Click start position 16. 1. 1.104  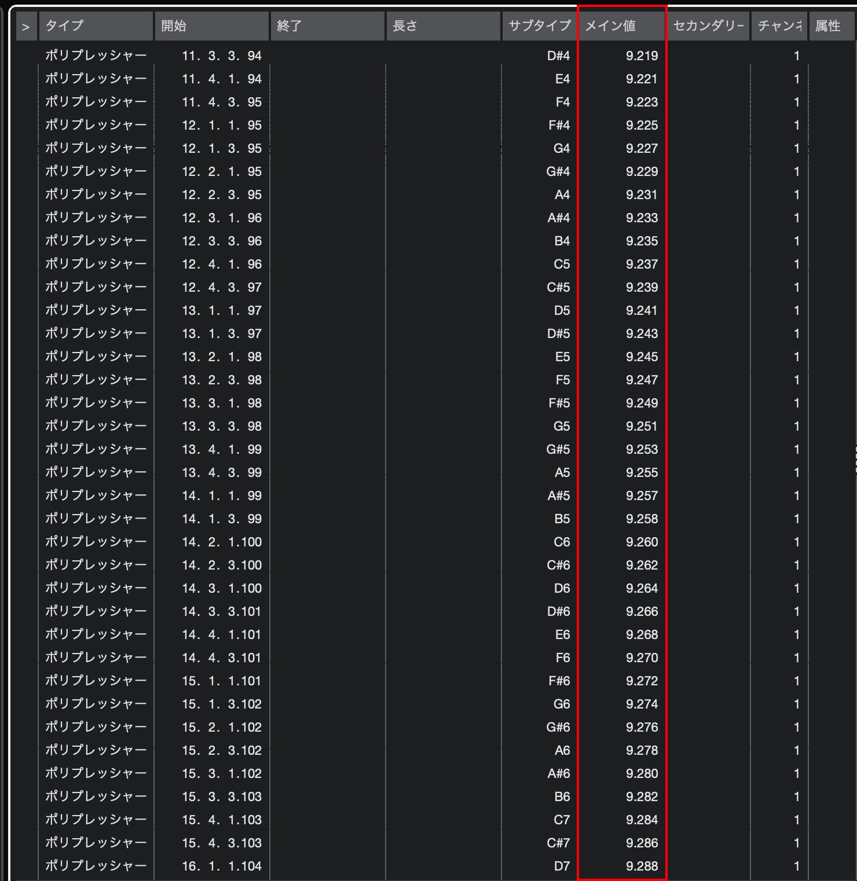coord(222,866)
